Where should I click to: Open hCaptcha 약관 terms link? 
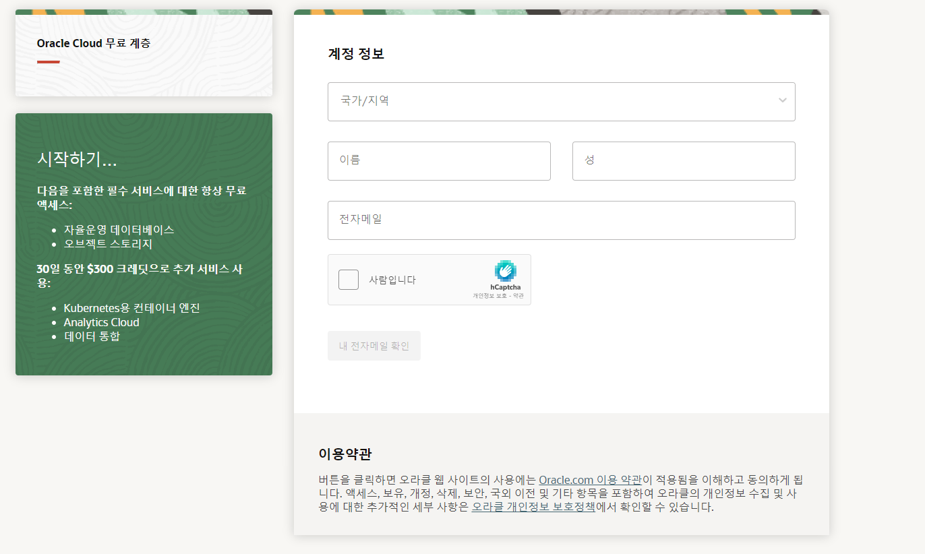coord(518,296)
